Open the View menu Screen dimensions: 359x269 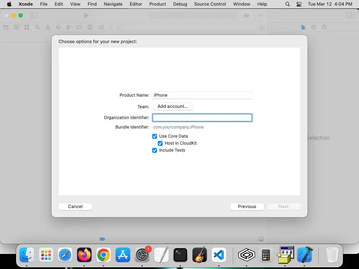pyautogui.click(x=75, y=4)
